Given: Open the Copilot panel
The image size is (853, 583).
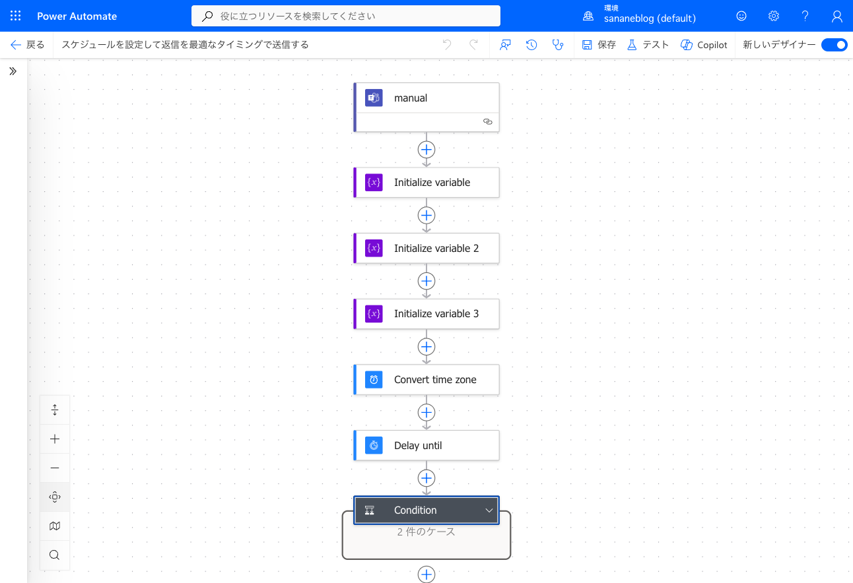Looking at the screenshot, I should point(704,45).
